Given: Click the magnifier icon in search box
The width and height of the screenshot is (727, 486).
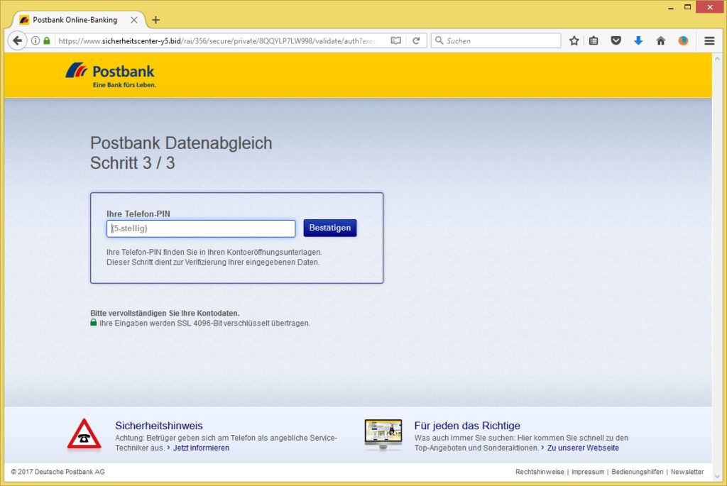Looking at the screenshot, I should point(439,40).
